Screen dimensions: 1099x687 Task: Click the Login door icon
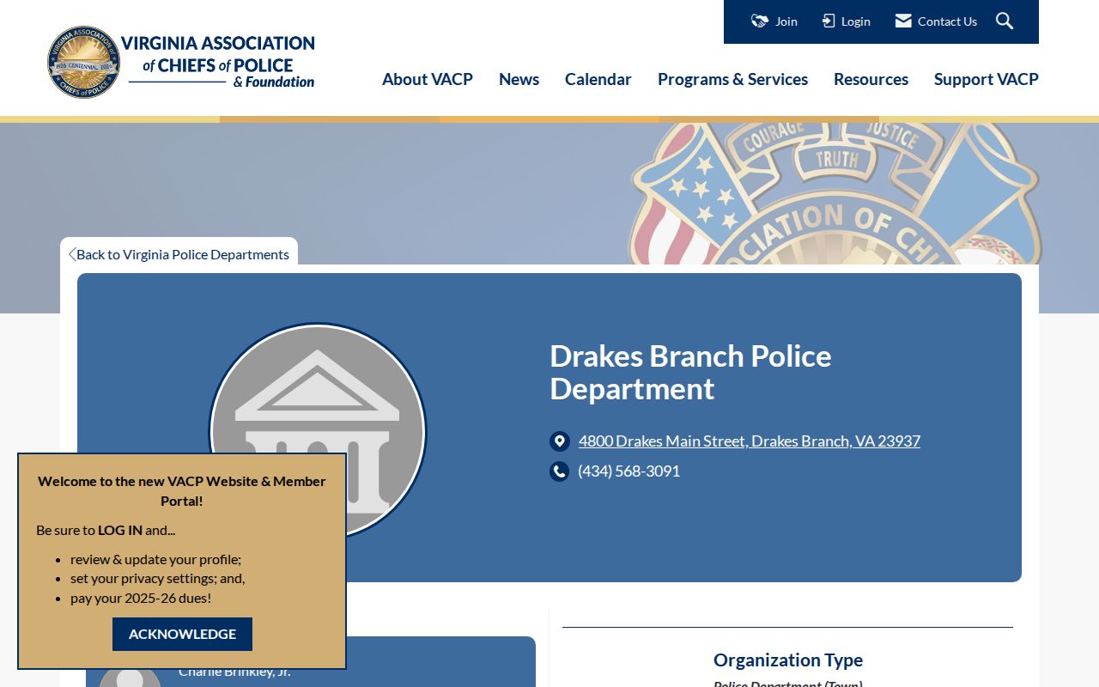(829, 21)
